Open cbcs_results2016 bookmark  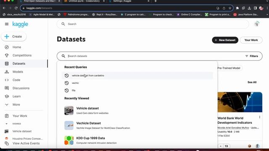tap(14, 15)
